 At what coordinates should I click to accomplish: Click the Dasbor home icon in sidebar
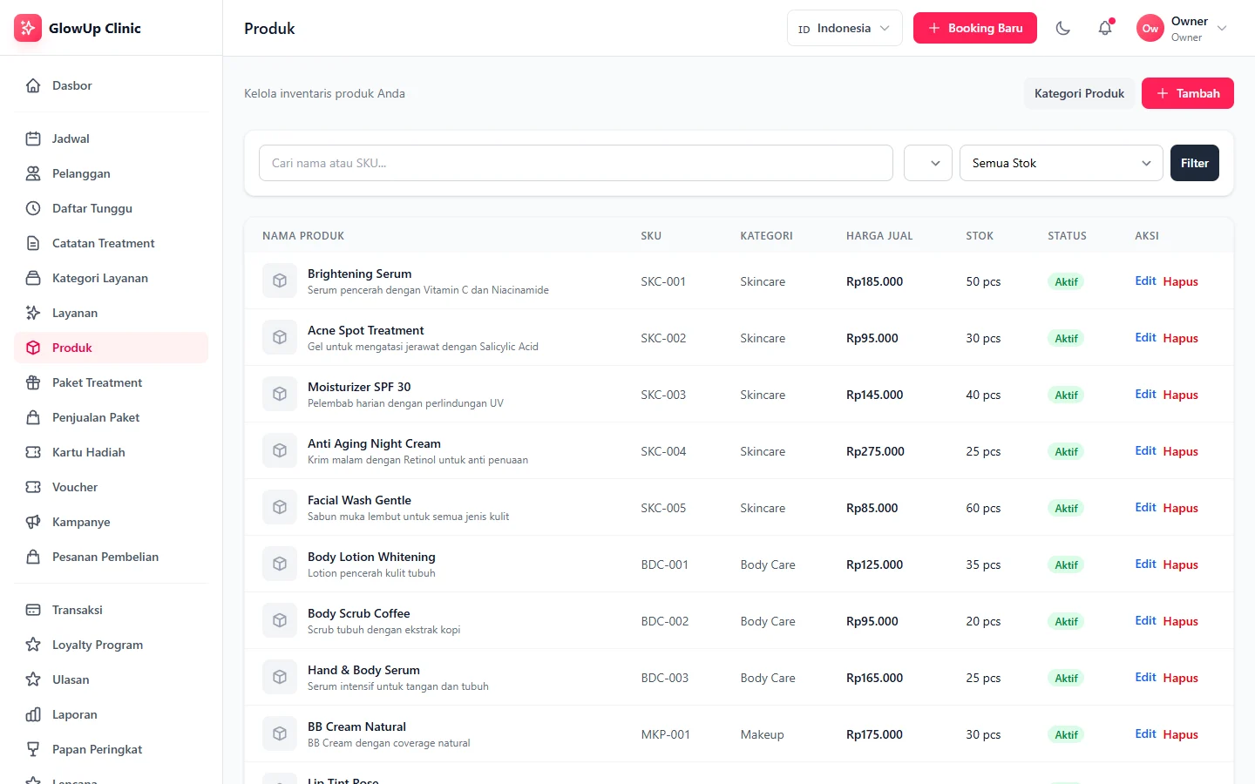33,85
